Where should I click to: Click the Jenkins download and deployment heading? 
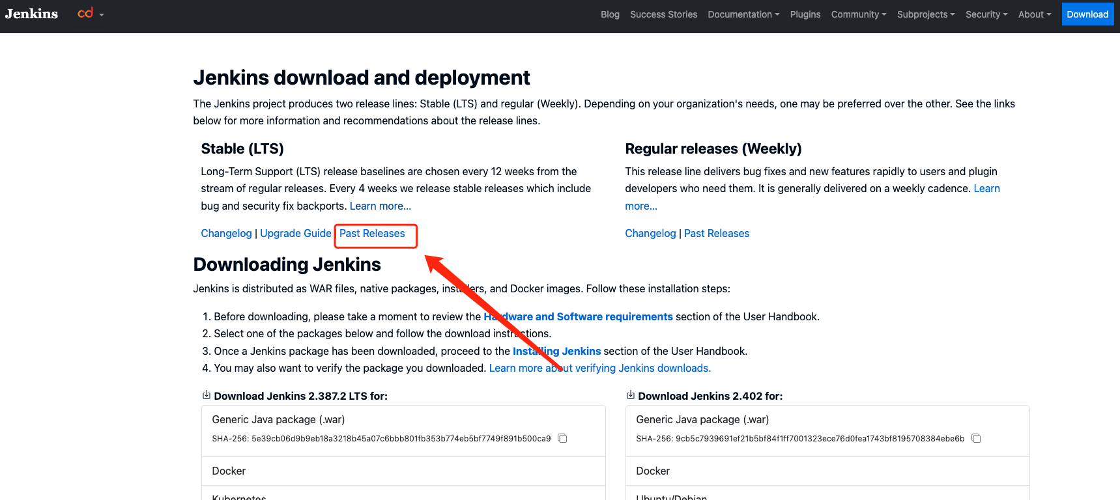[x=362, y=77]
